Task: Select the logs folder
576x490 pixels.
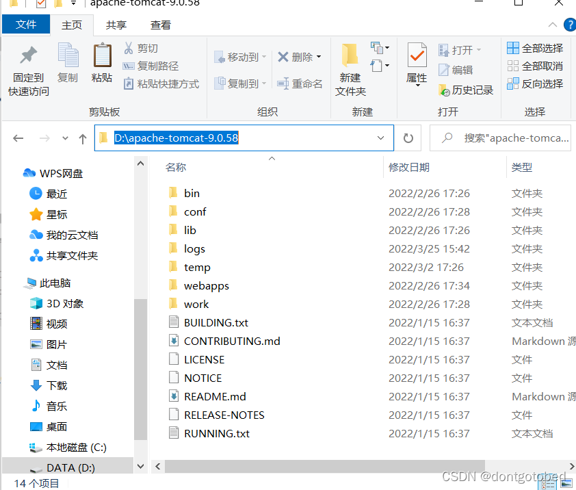Action: 187,249
